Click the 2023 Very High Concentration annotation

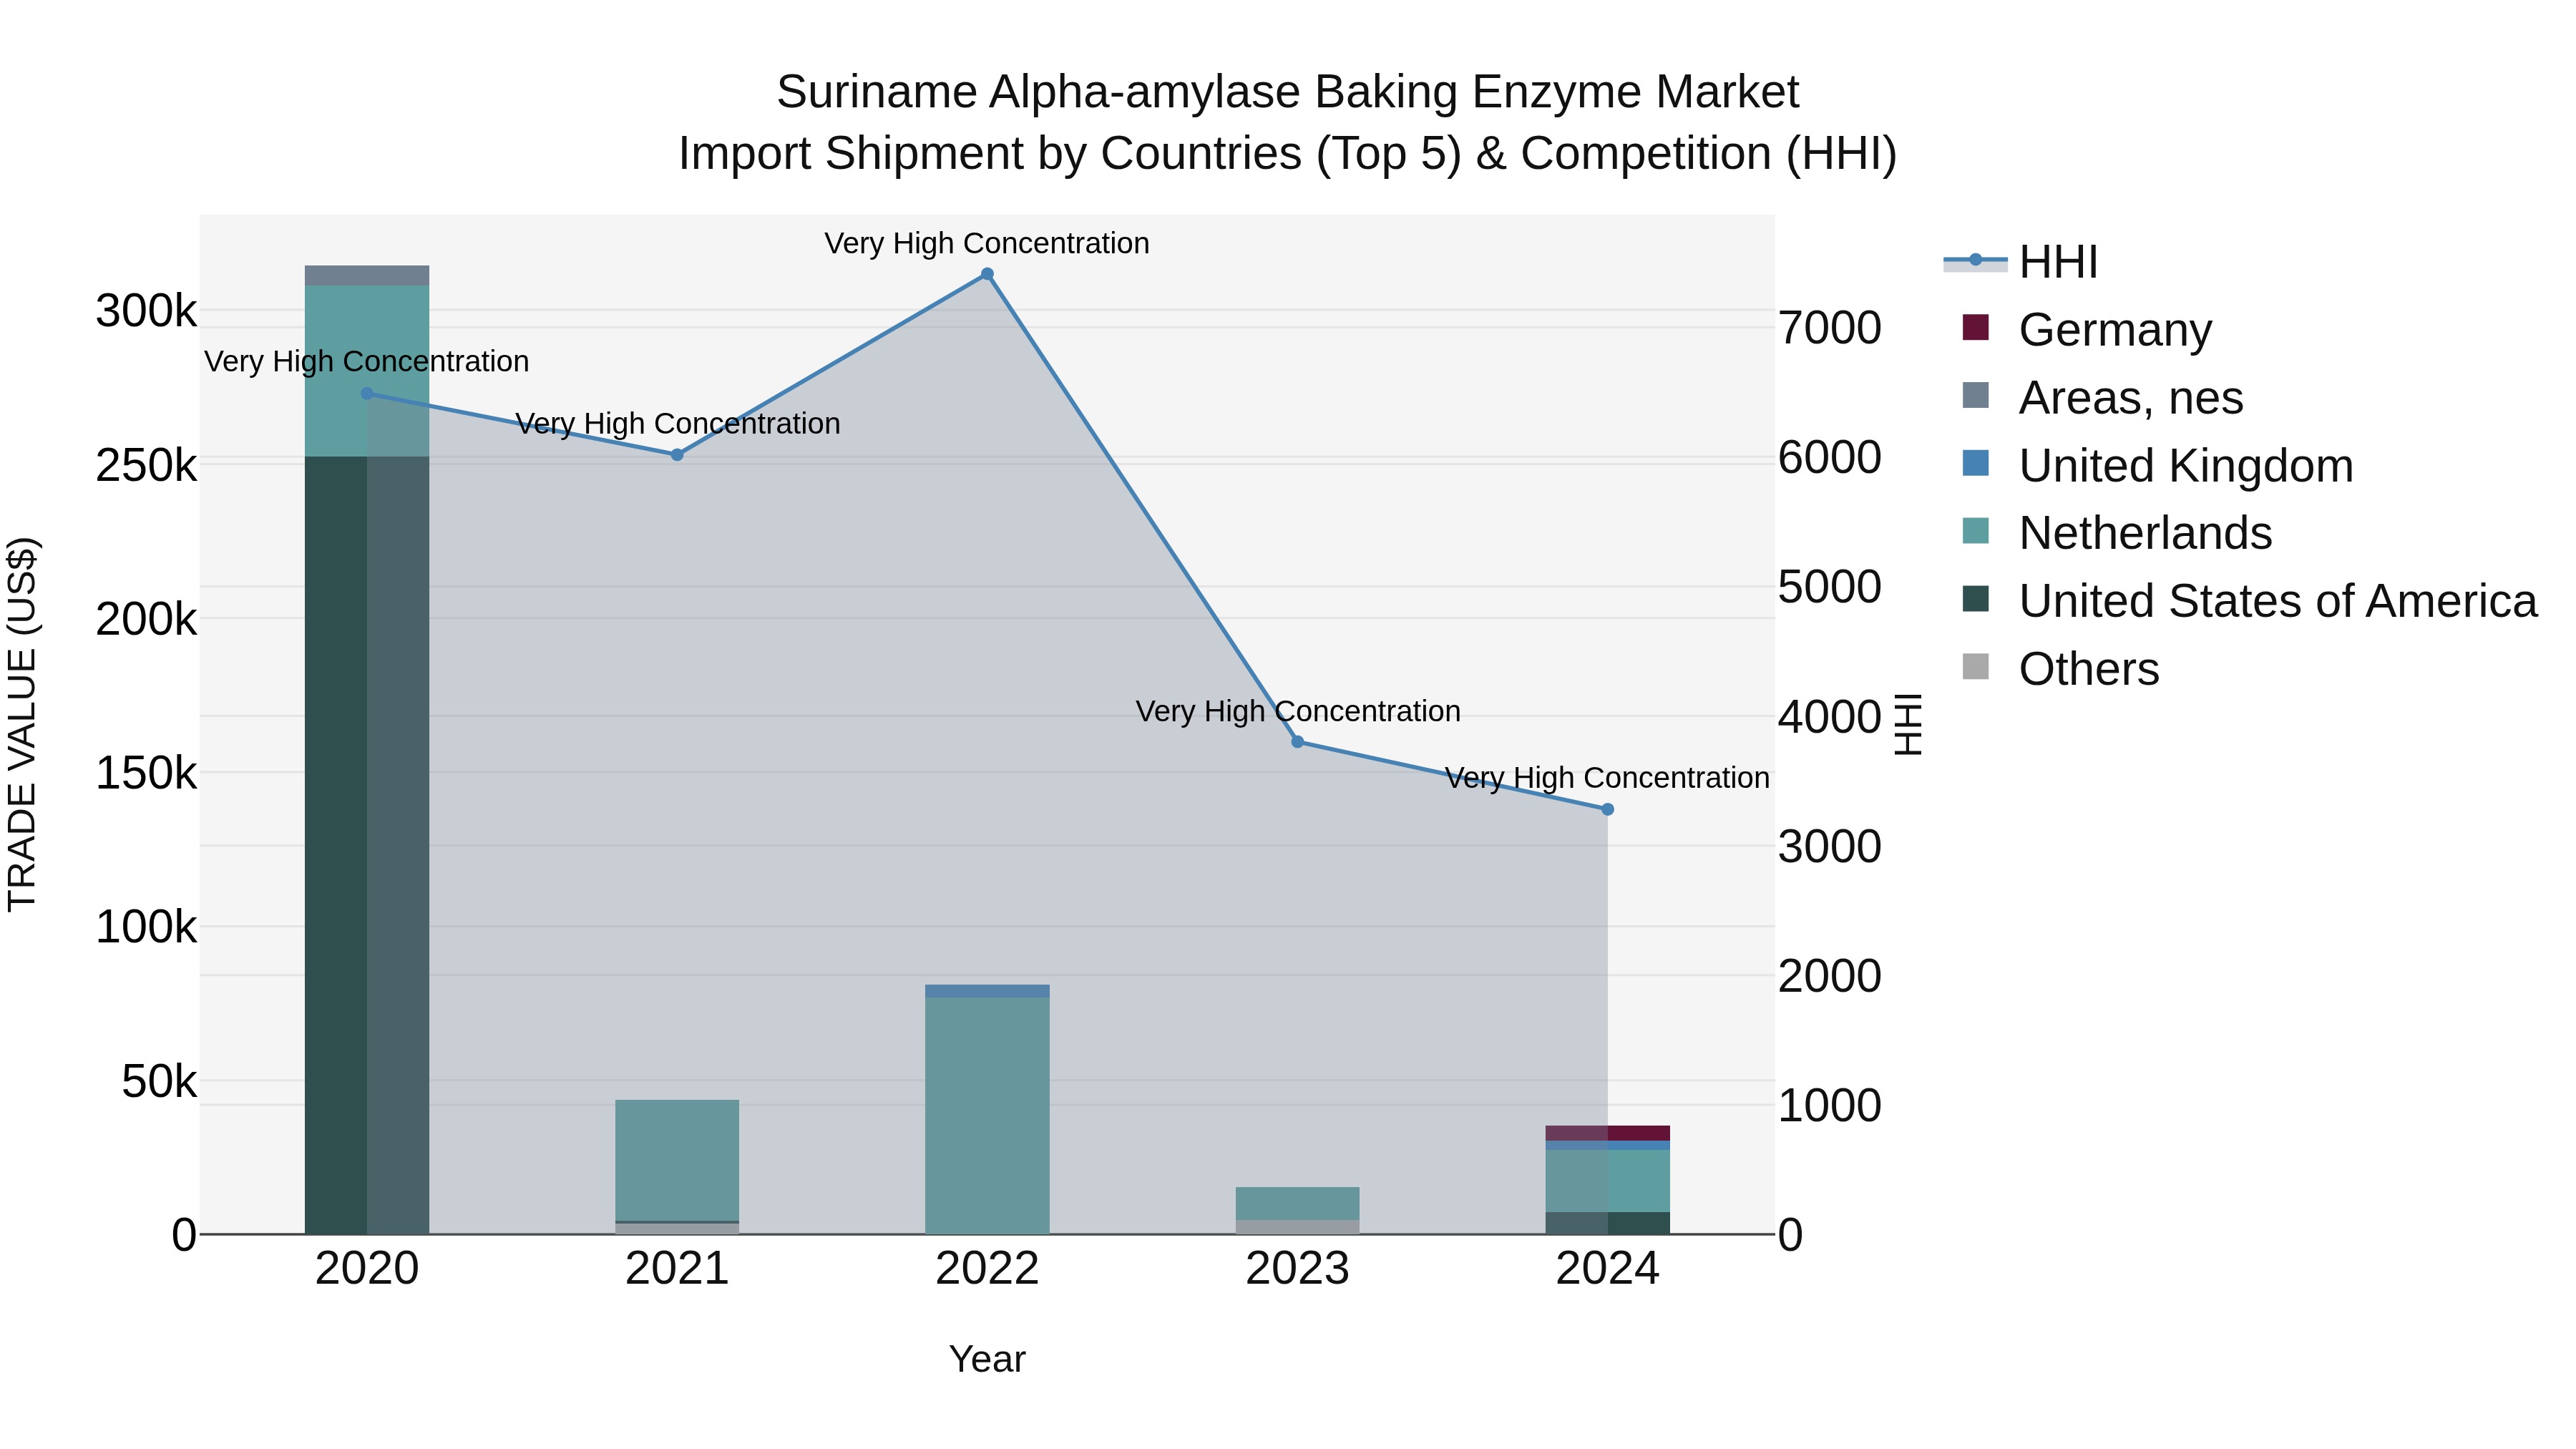1297,711
